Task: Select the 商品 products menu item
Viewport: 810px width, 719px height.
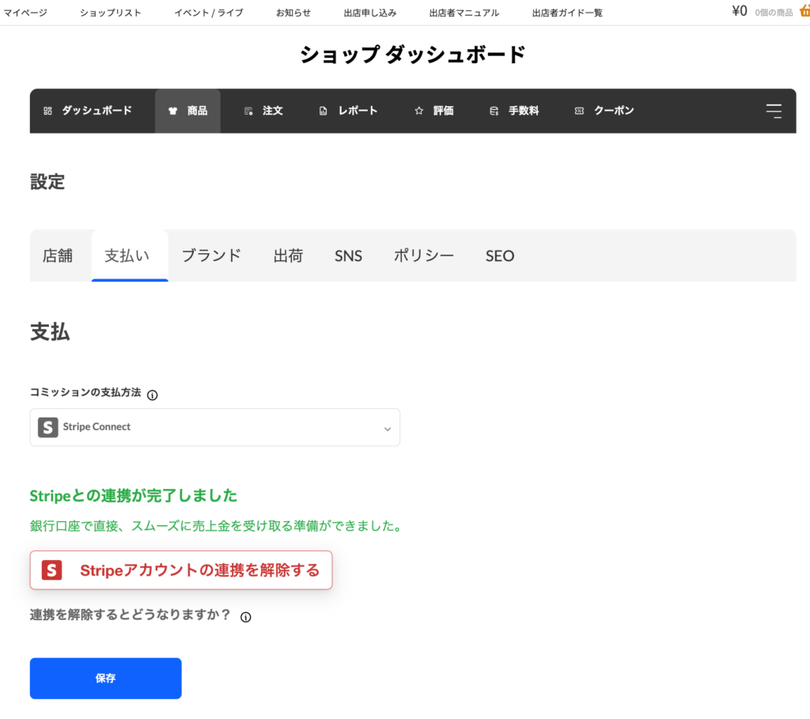Action: click(188, 111)
